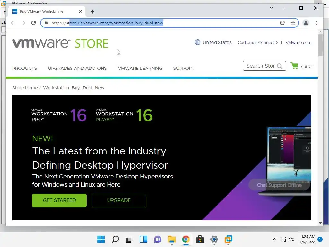Open the tab search chevron dropdown
329x247 pixels.
click(271, 8)
